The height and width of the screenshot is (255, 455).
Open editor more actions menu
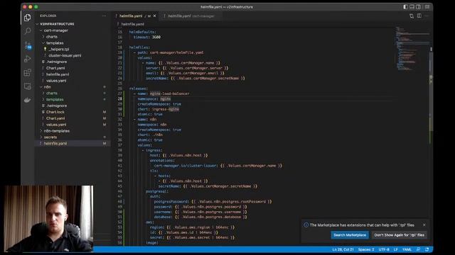point(427,16)
